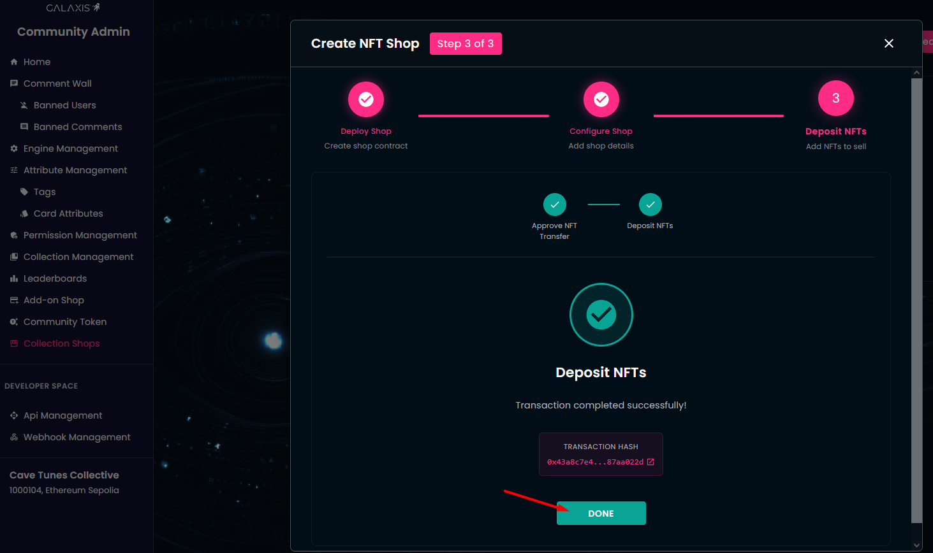Click the Configure Shop completed step circle
This screenshot has height=553, width=933.
(601, 99)
